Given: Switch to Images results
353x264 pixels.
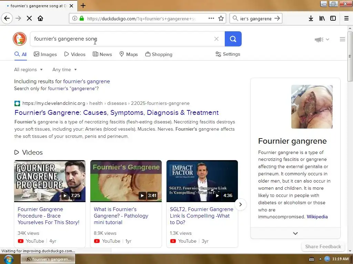Looking at the screenshot, I should tap(45, 54).
